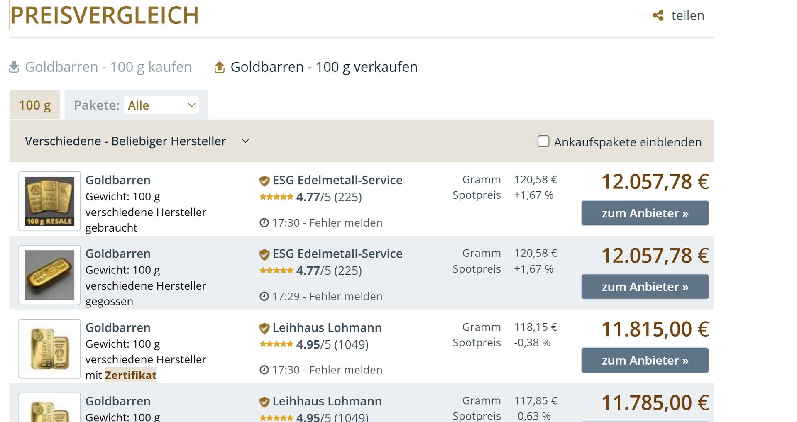Click the clock icon beside 17:29 timestamp

[264, 296]
